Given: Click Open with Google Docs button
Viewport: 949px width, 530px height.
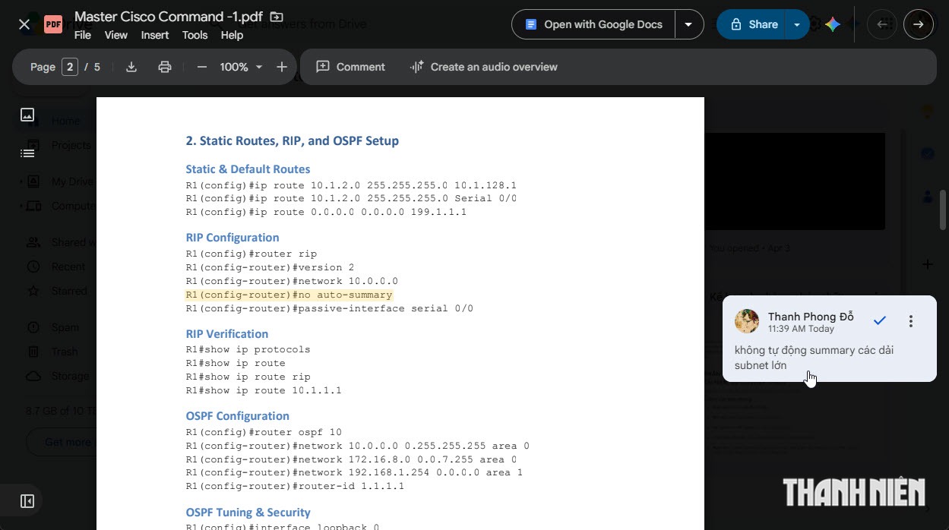Looking at the screenshot, I should 593,24.
